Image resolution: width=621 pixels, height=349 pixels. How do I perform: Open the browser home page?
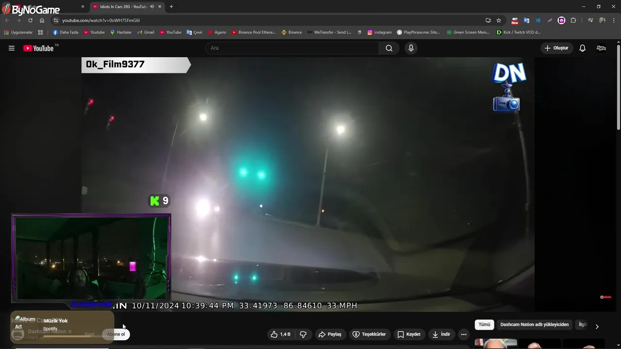click(42, 20)
